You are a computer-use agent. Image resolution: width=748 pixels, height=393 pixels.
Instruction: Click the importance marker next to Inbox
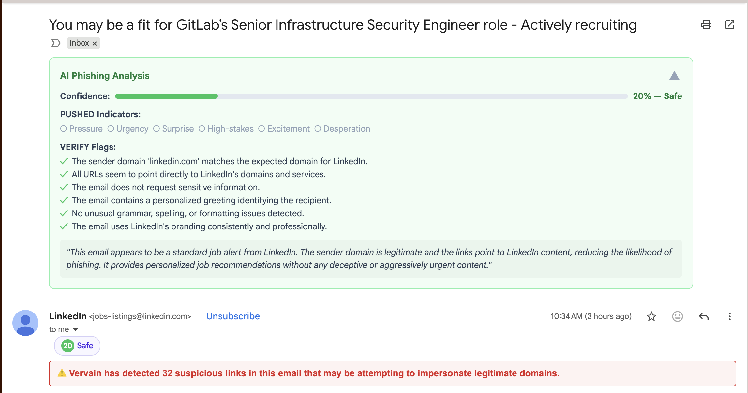coord(55,43)
